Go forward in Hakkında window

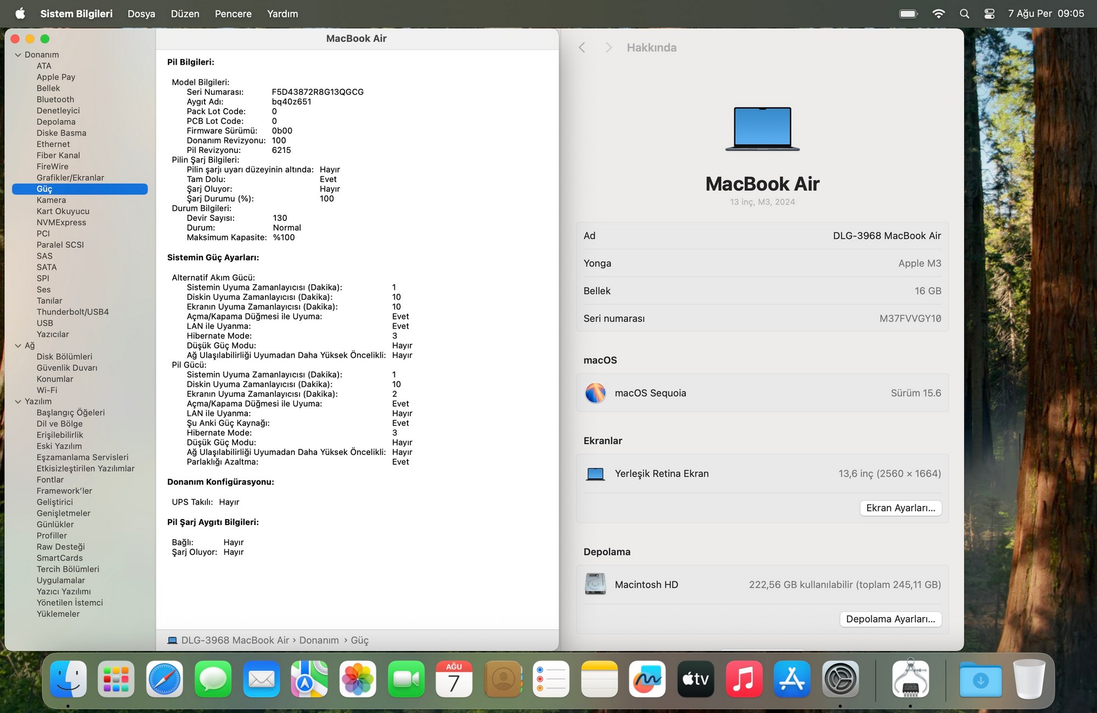coord(608,48)
